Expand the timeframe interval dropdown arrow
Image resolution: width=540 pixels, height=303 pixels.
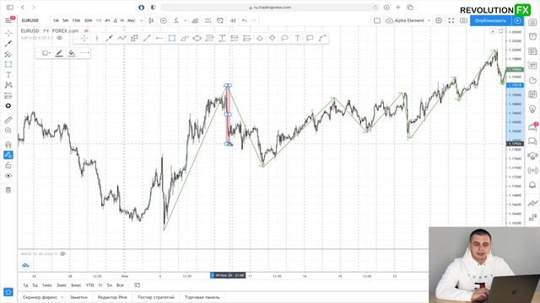[141, 20]
